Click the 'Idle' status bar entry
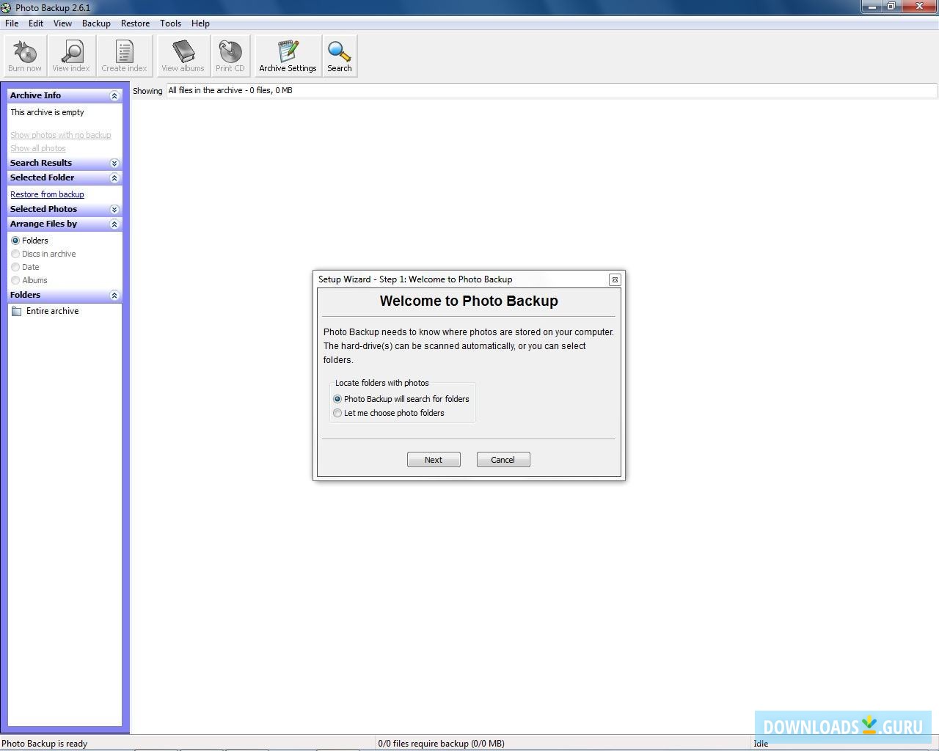Screen dimensions: 939x751 (x=761, y=743)
